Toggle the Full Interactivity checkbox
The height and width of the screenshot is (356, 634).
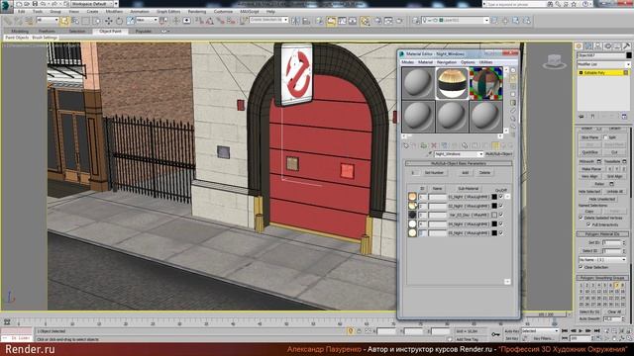588,224
